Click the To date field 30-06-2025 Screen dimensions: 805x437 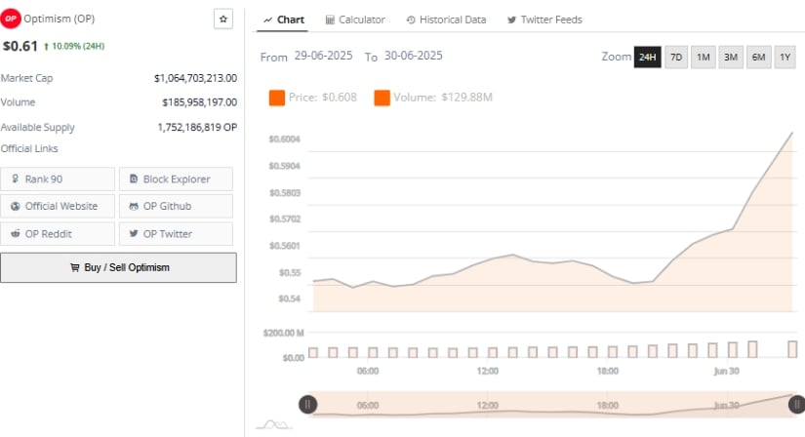[414, 56]
